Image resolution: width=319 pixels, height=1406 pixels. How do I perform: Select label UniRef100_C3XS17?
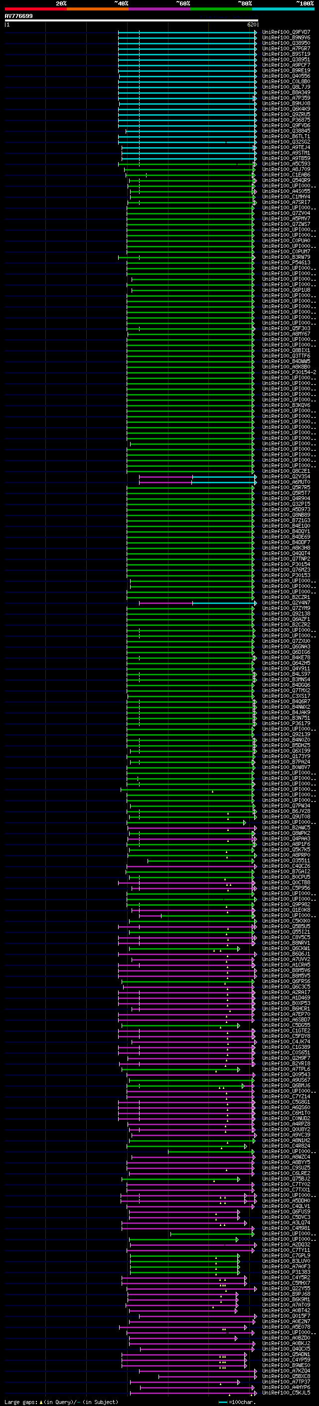286,696
